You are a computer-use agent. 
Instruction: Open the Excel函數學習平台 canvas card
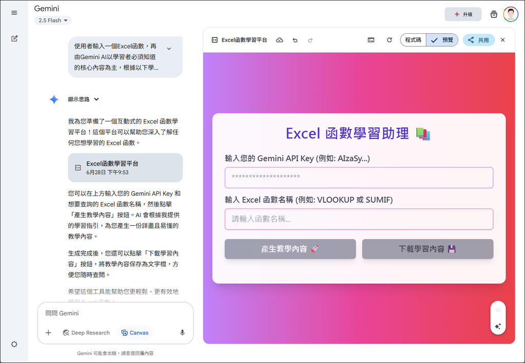(x=125, y=167)
